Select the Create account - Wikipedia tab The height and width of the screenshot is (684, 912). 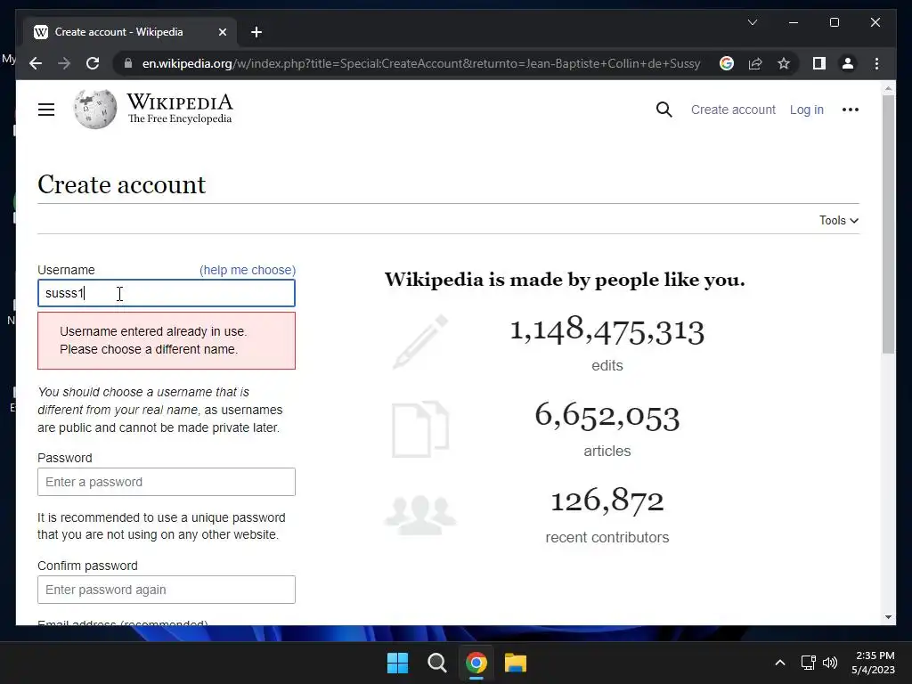[x=129, y=32]
